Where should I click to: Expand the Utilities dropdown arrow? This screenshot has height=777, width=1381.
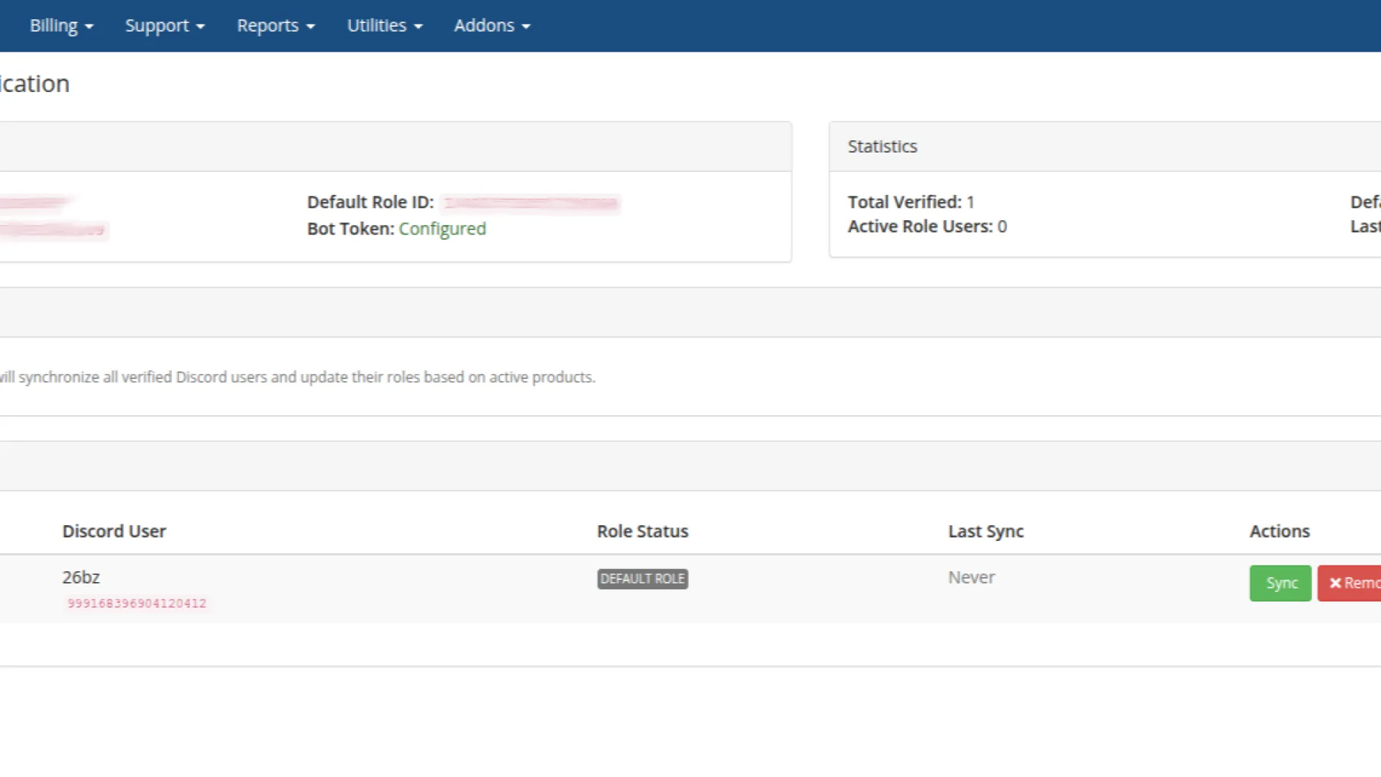(419, 27)
